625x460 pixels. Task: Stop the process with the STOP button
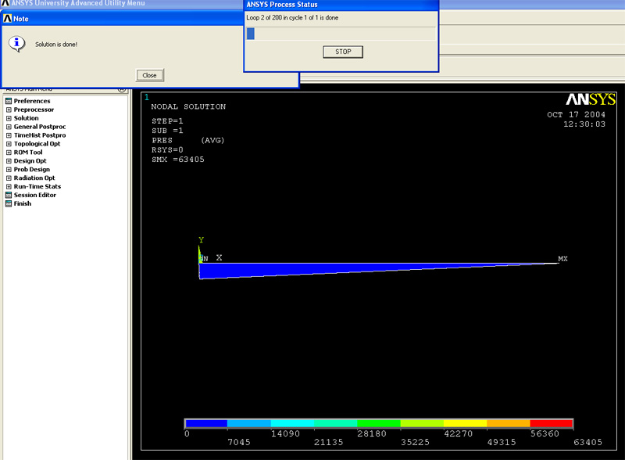point(343,52)
